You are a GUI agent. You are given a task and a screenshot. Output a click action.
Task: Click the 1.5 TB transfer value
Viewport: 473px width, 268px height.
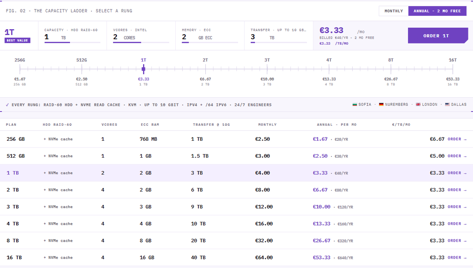click(x=200, y=156)
